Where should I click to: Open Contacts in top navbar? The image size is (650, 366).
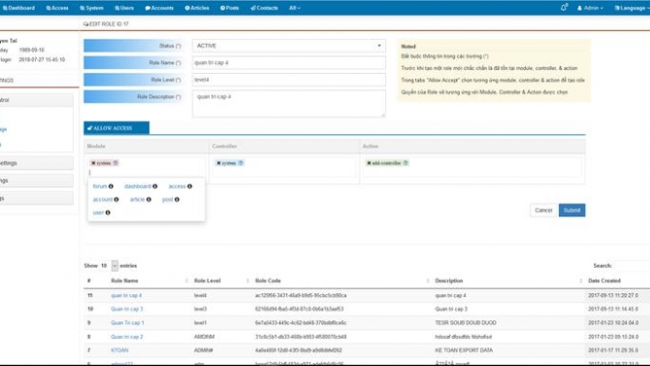[264, 8]
